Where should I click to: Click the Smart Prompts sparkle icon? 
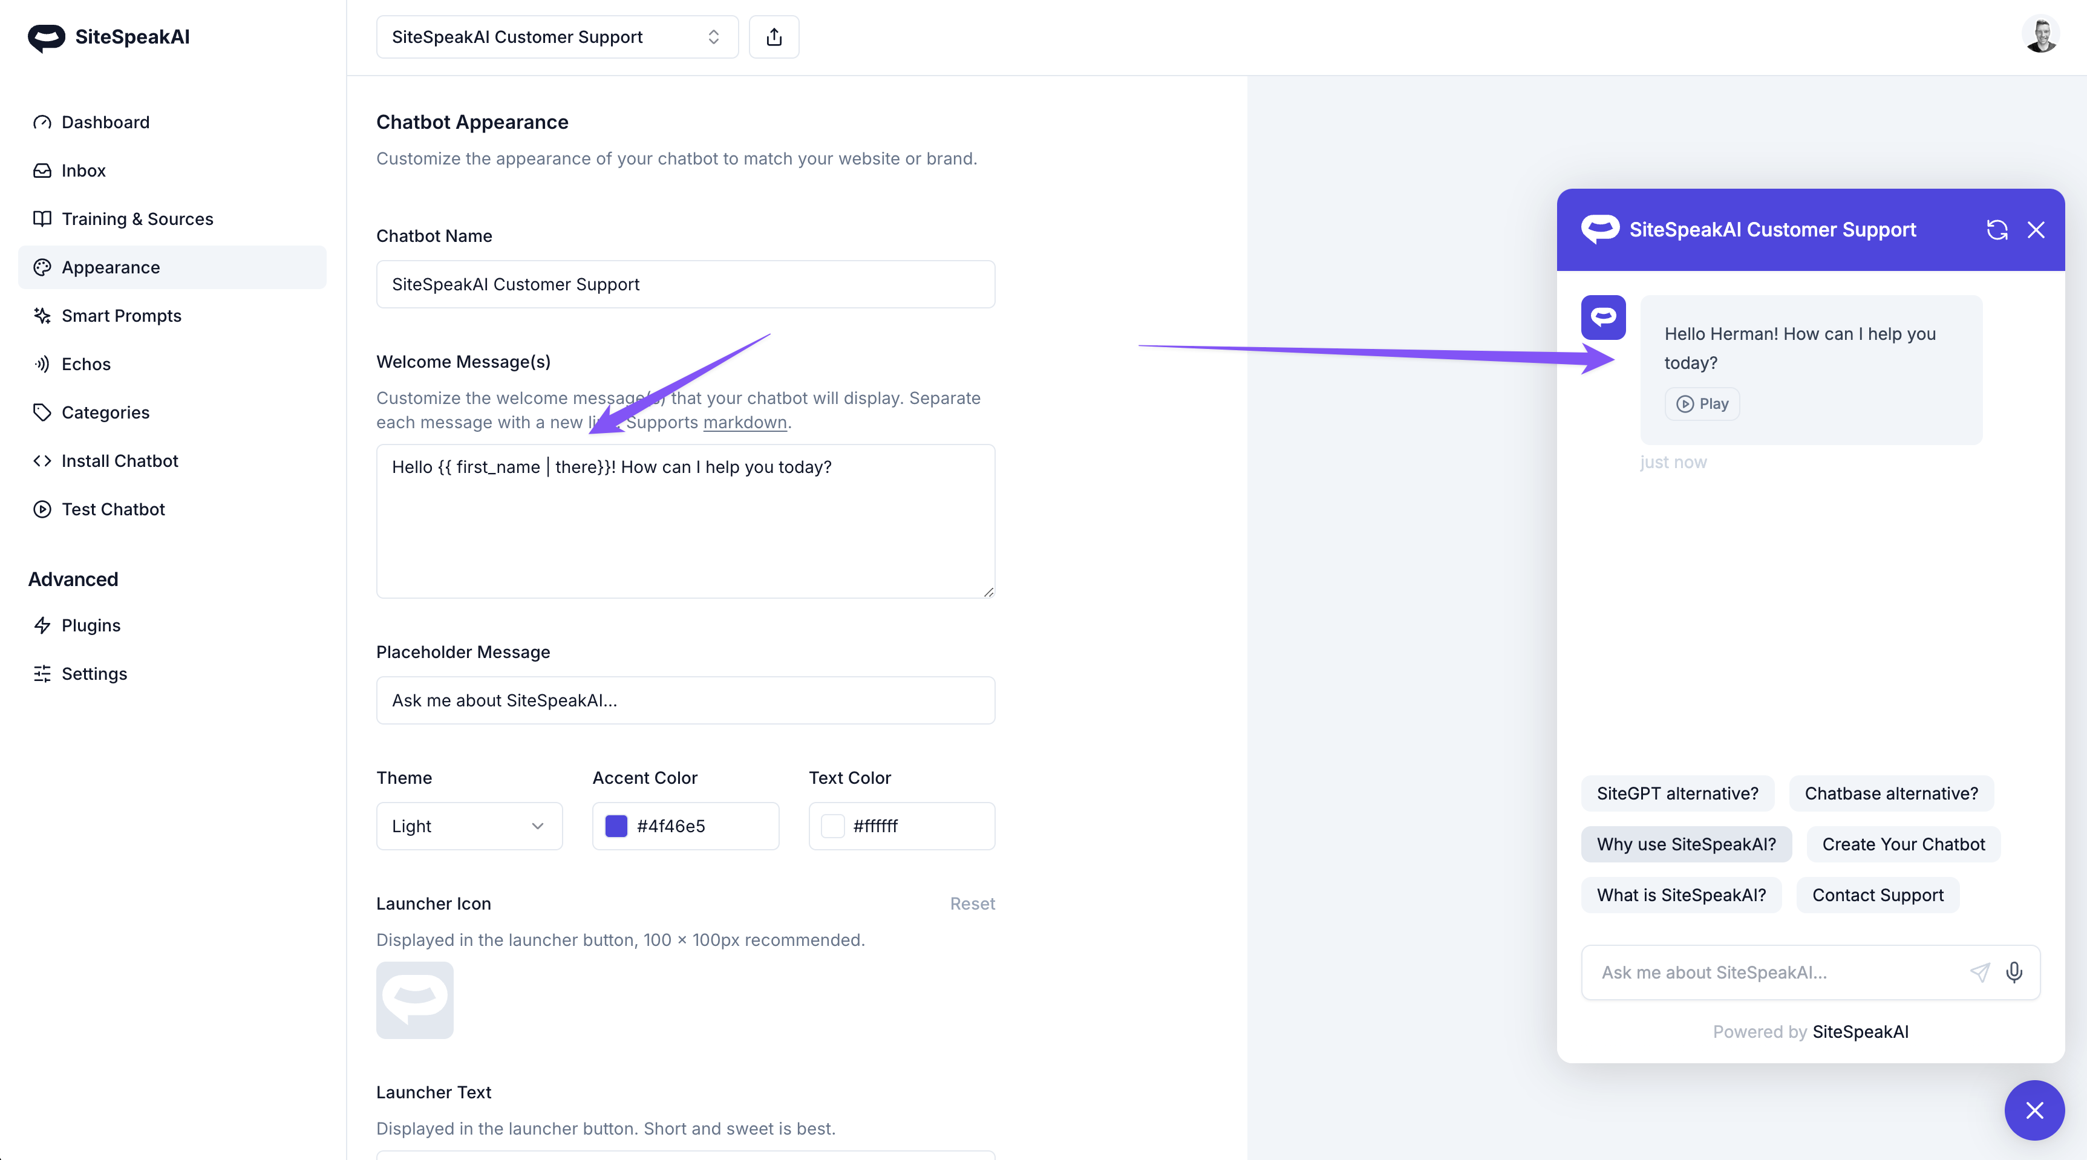coord(42,315)
